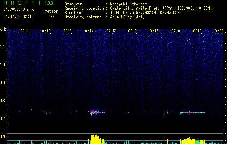Click the 'Observer' field label
The image size is (227, 144).
tap(73, 4)
